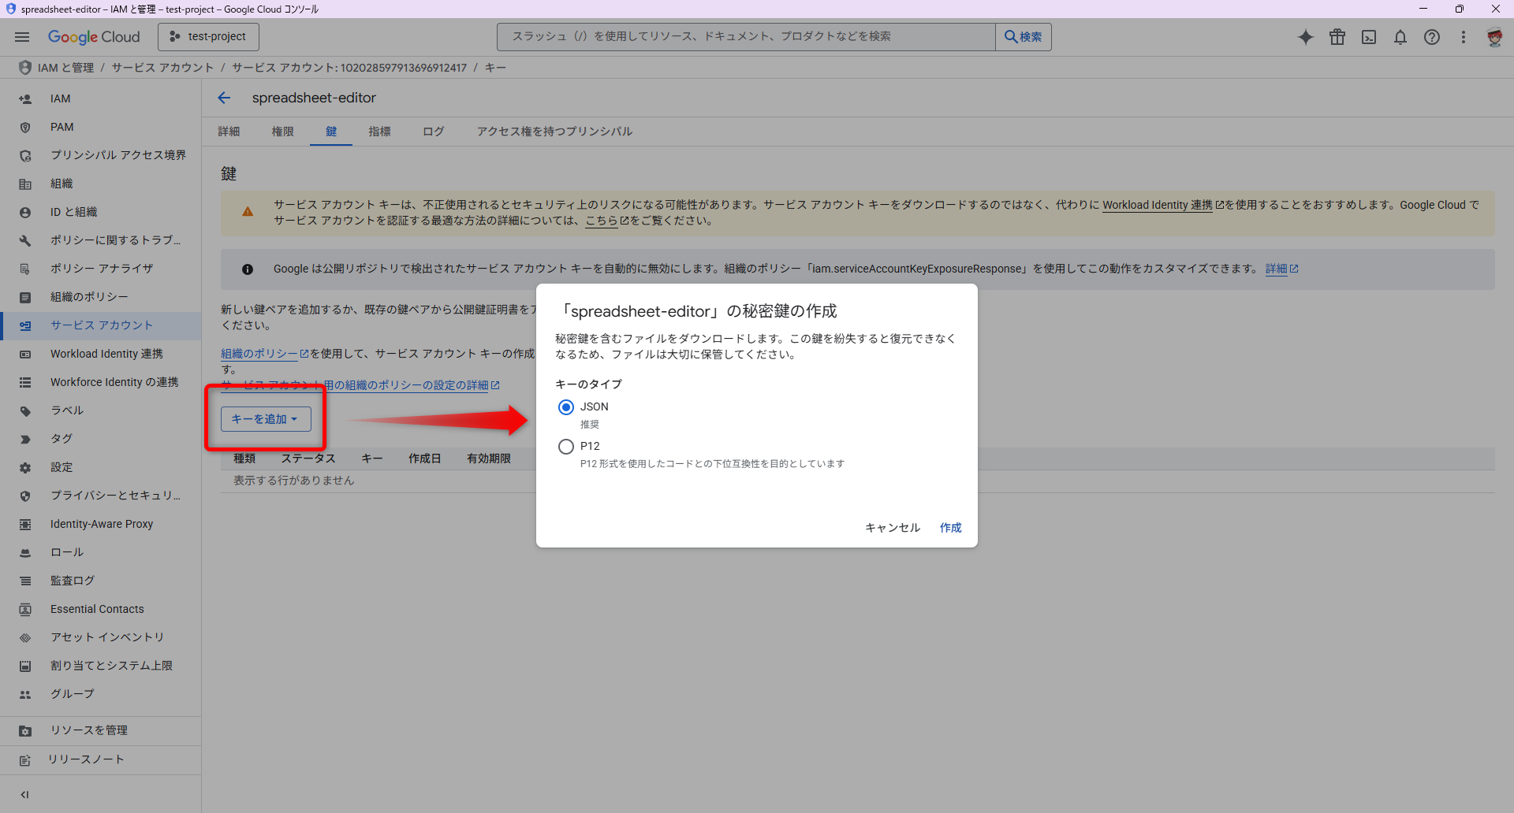Switch to the 権限 tab
The width and height of the screenshot is (1514, 813).
tap(282, 132)
